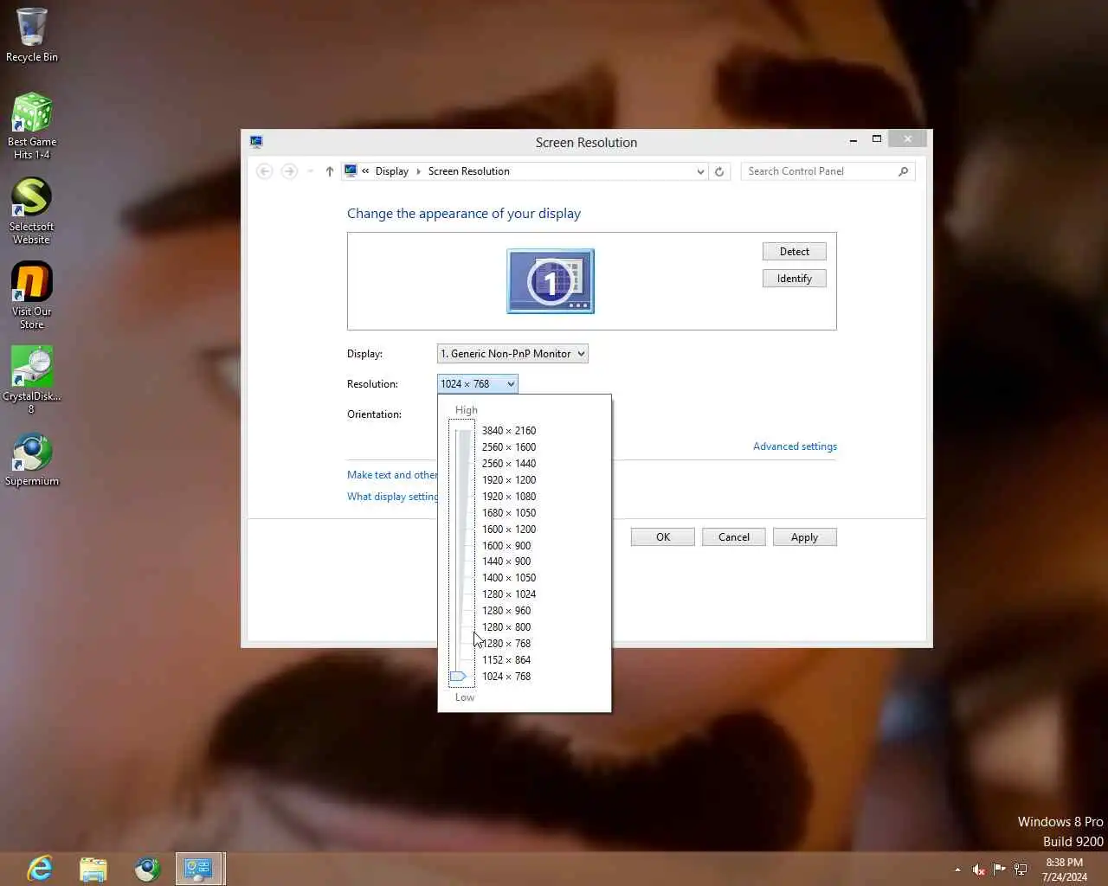Go back using the Back arrow
This screenshot has width=1108, height=886.
tap(265, 171)
